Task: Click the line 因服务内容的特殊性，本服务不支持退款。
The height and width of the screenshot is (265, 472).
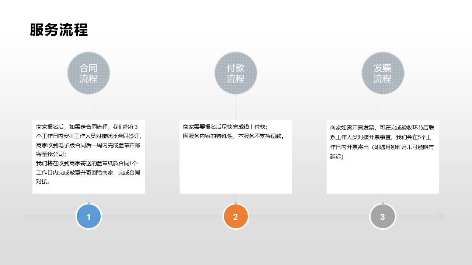Action: [234, 136]
